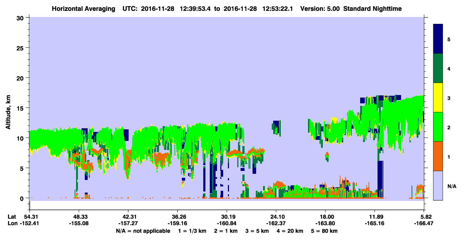The image size is (471, 241).
Task: Click the N/A = not applicable legend text
Action: (143, 231)
